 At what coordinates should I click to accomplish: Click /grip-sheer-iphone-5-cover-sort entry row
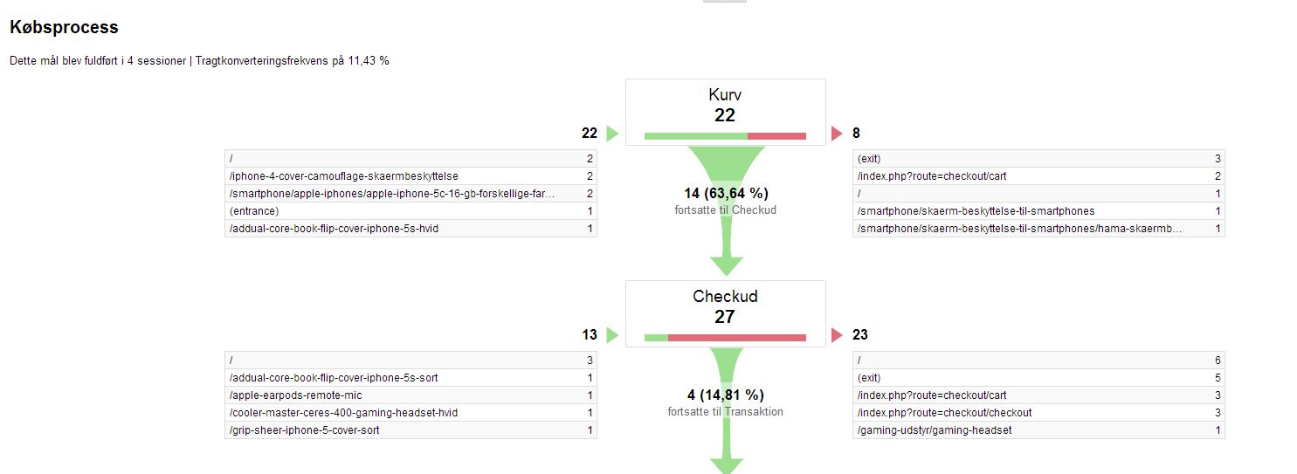[x=411, y=430]
